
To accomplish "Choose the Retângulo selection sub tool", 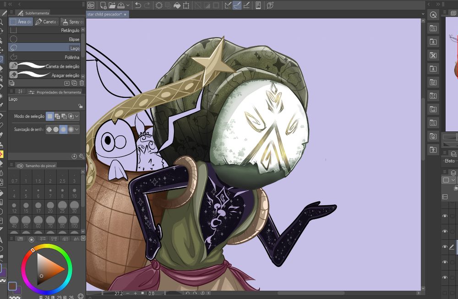I will (44, 30).
